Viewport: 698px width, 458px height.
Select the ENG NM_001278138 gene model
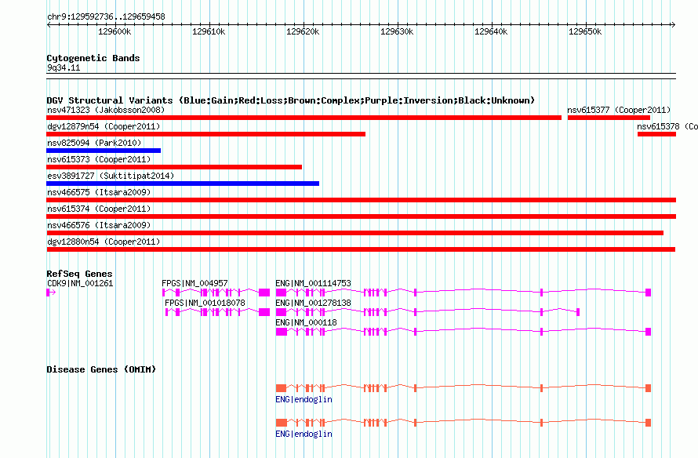pyautogui.click(x=427, y=312)
